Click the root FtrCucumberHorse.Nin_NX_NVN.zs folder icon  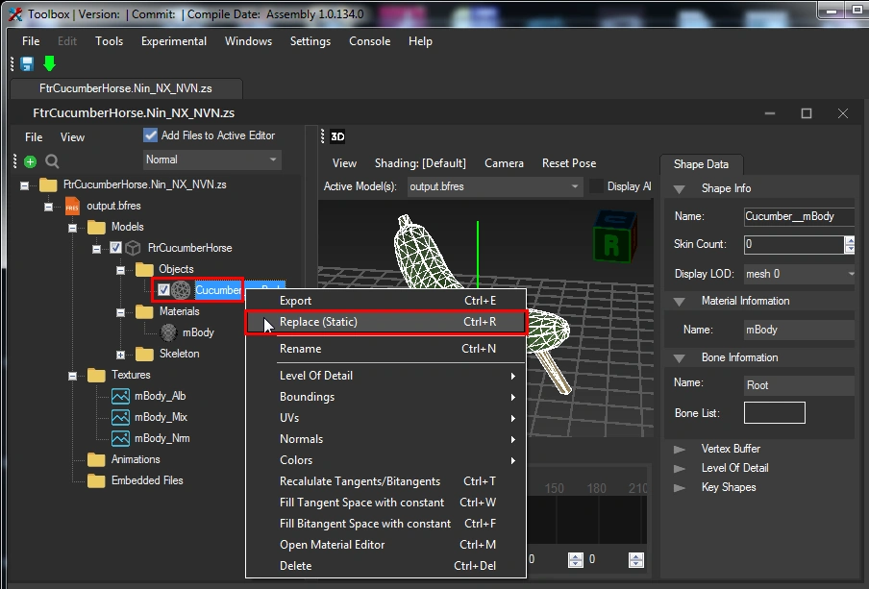(48, 184)
